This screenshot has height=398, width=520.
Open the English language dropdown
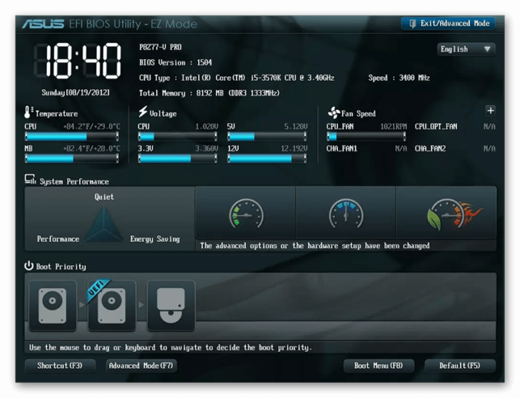(466, 49)
